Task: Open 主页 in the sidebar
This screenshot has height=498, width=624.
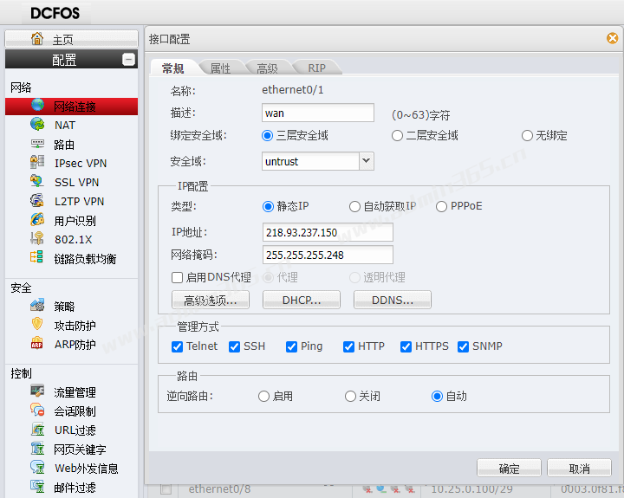Action: (x=72, y=39)
